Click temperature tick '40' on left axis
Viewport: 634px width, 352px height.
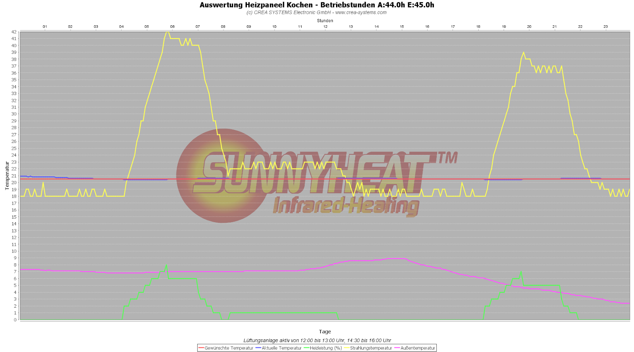click(14, 46)
